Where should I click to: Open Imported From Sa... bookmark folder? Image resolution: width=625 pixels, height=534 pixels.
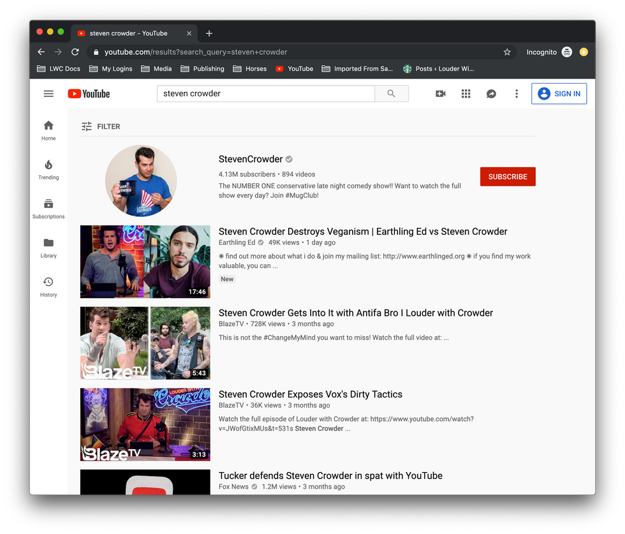click(x=357, y=69)
